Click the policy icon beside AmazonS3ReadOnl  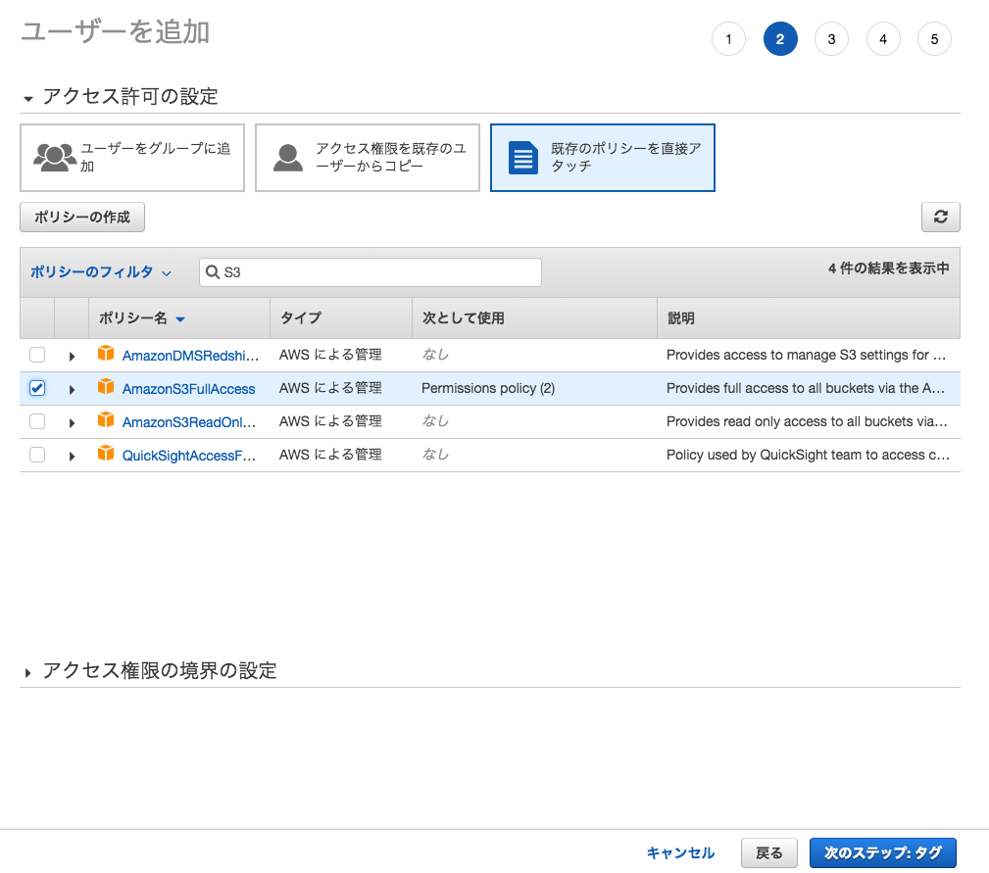pos(106,420)
